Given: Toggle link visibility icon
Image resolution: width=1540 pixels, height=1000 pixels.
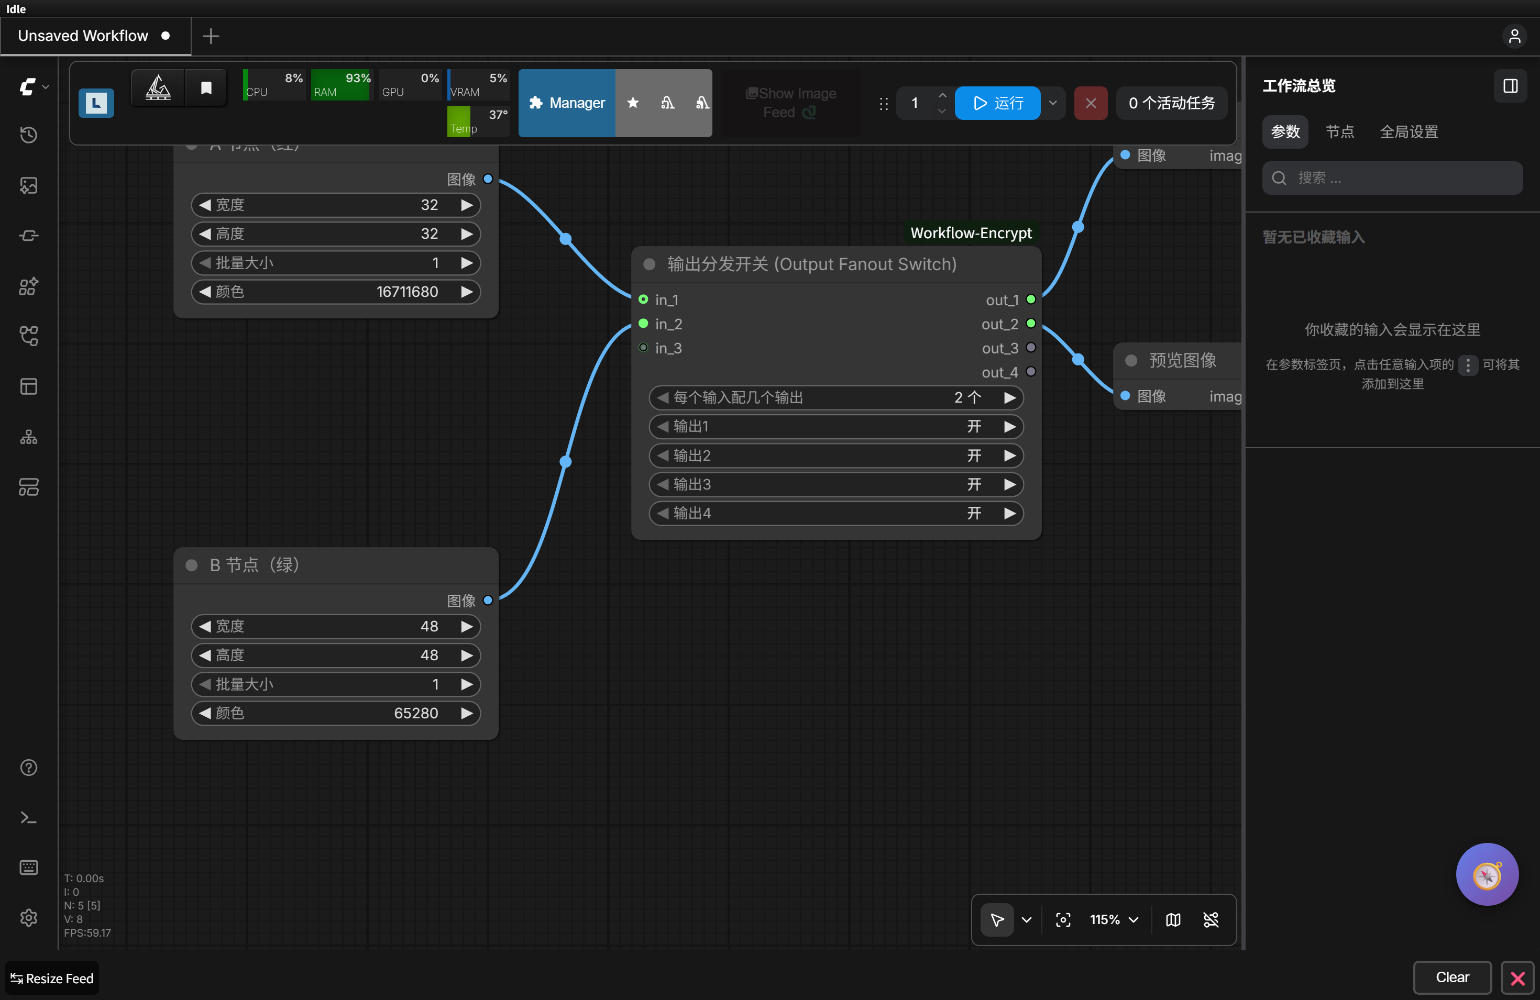Looking at the screenshot, I should [1211, 920].
